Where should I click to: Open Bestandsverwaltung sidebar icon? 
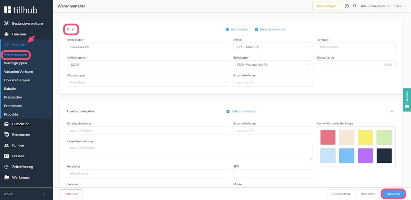(6, 23)
